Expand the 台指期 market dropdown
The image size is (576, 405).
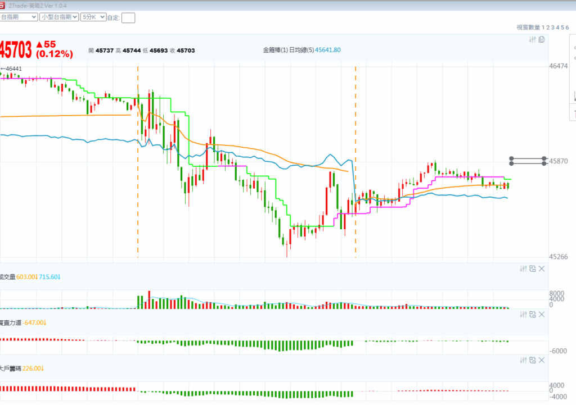(x=19, y=17)
